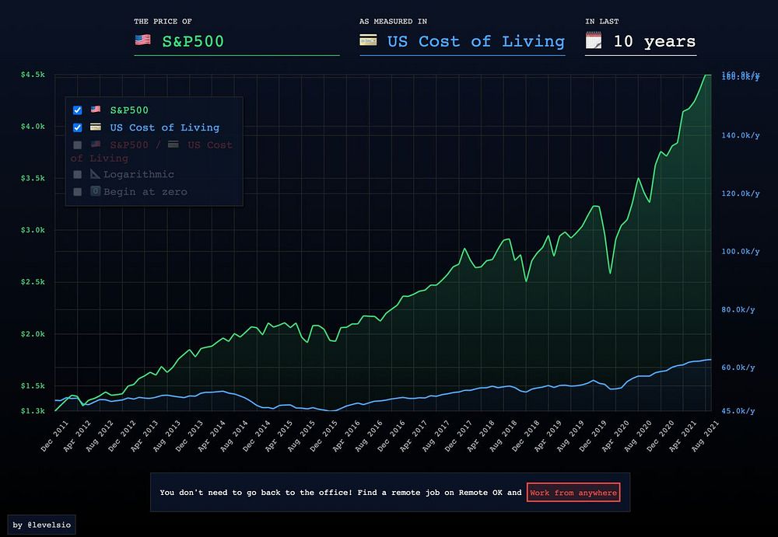Click the Aug 2021 peak of the green S&P500 line
778x537 pixels.
(707, 75)
